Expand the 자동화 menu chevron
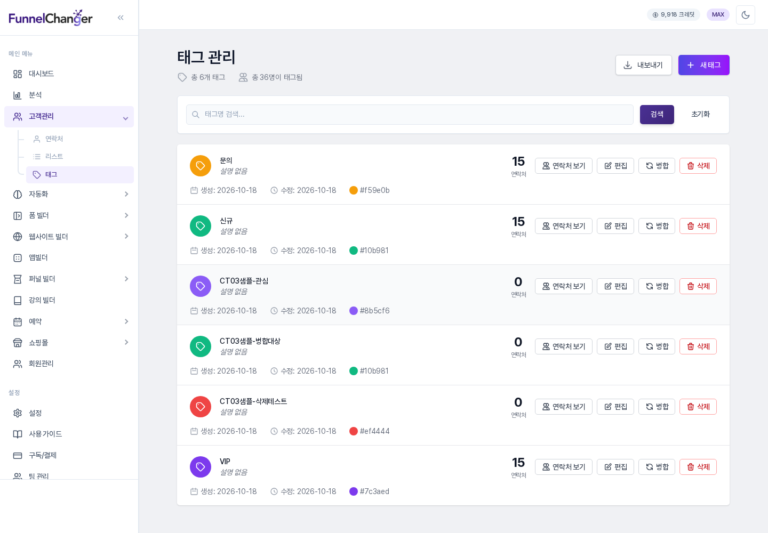 pyautogui.click(x=126, y=194)
